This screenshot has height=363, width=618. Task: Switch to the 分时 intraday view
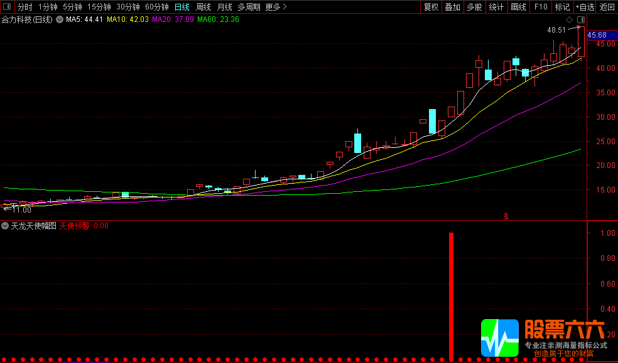(24, 7)
